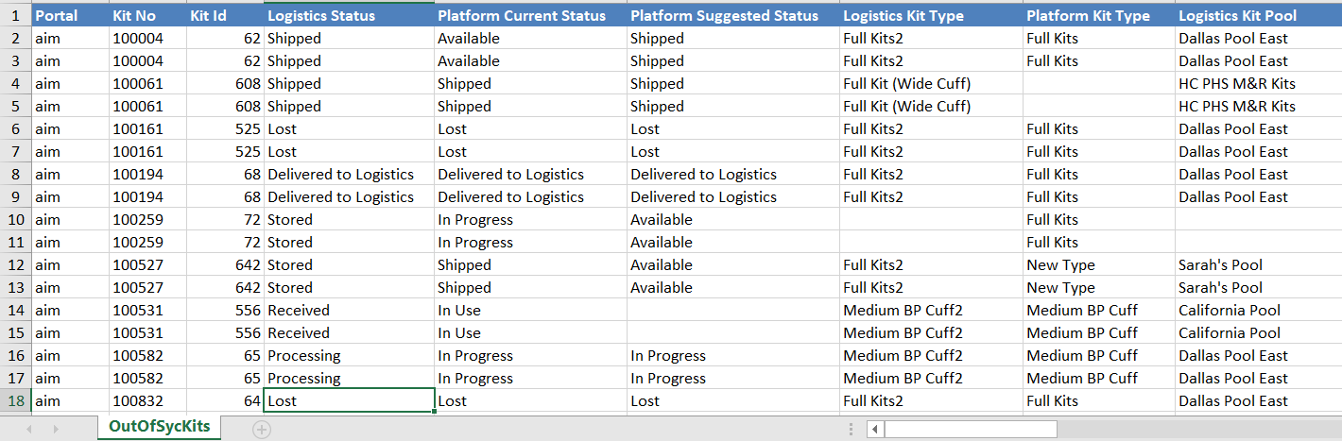Select the Logistics Status header cell
Screen dimensions: 1342x441
[349, 15]
